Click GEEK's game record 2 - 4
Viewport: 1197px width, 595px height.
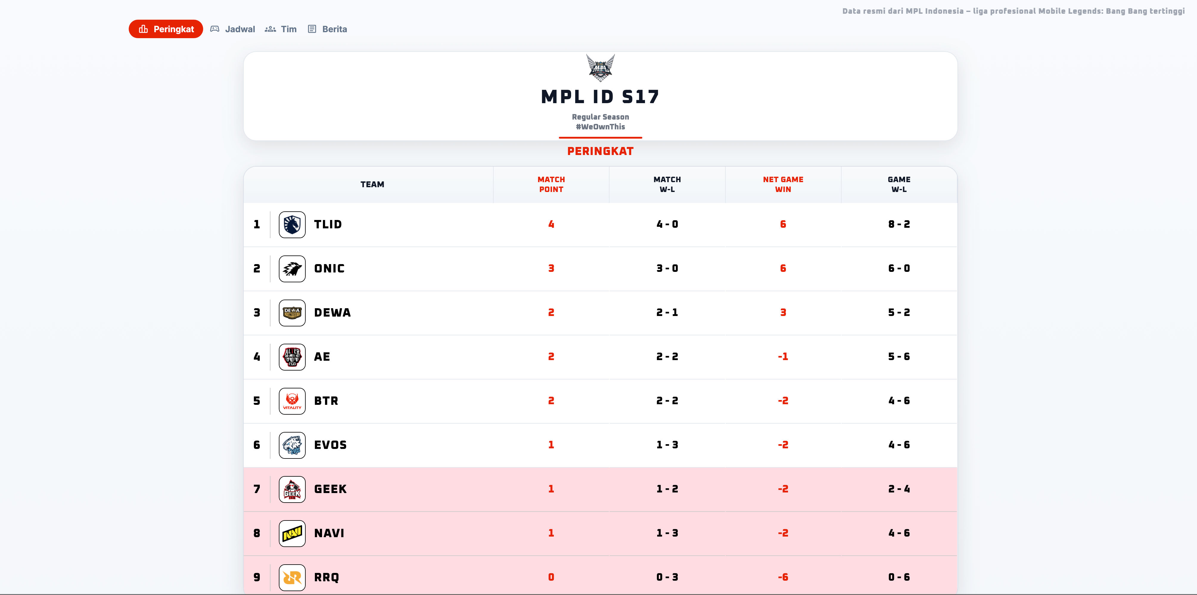coord(899,489)
